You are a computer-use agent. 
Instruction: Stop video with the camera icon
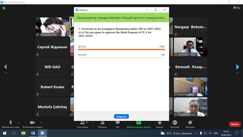point(32,122)
